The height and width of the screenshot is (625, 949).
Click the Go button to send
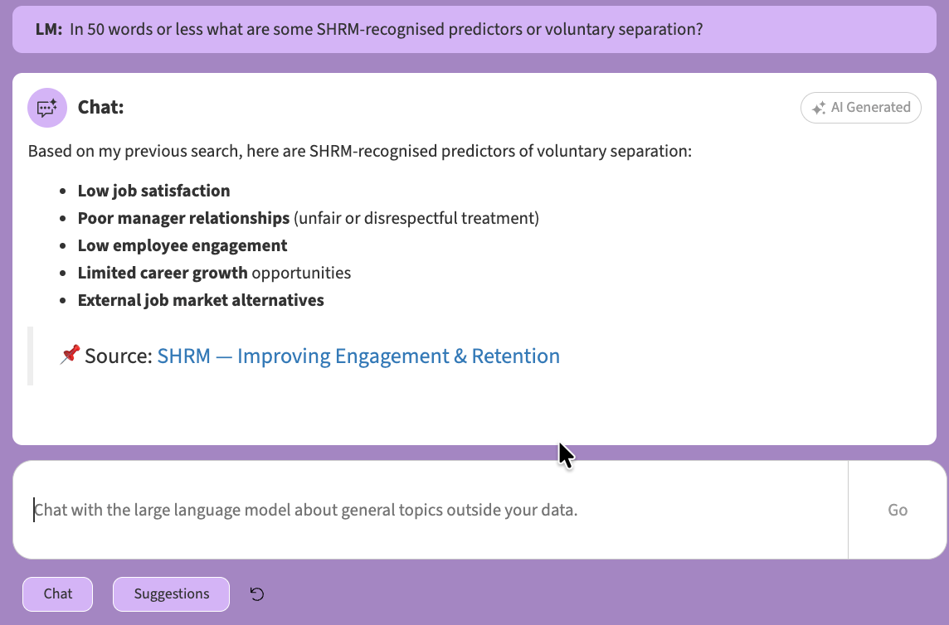click(898, 510)
